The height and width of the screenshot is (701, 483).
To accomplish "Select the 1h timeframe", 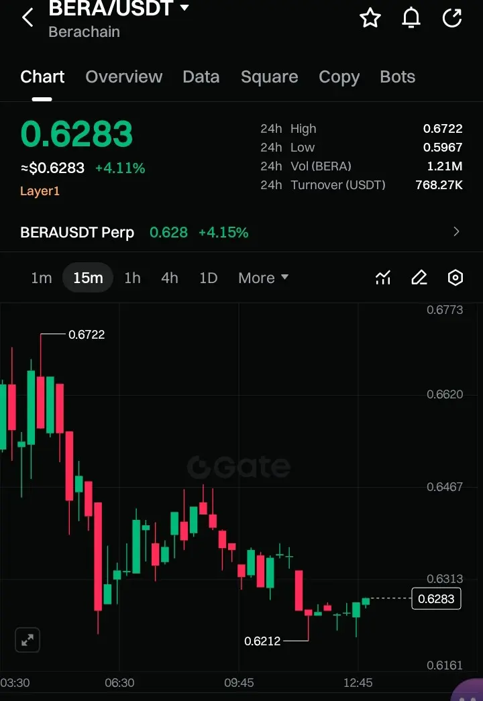I will click(x=132, y=278).
